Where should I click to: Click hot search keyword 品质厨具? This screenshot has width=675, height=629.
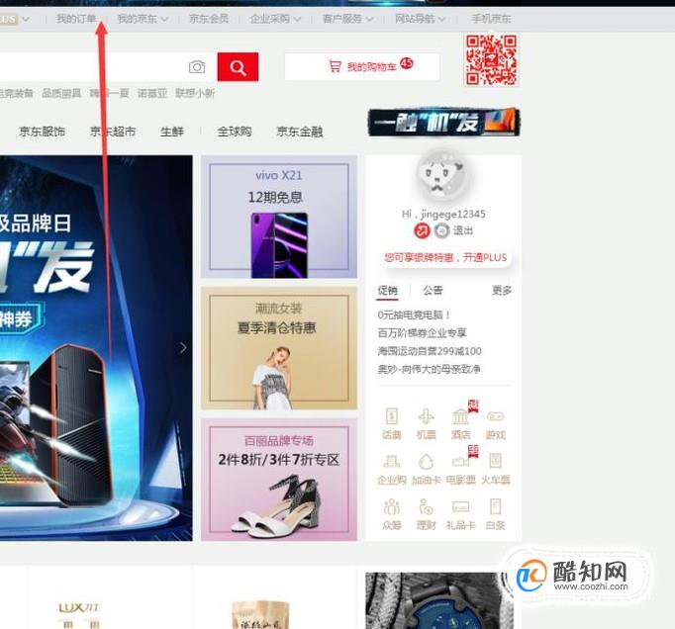(x=61, y=93)
